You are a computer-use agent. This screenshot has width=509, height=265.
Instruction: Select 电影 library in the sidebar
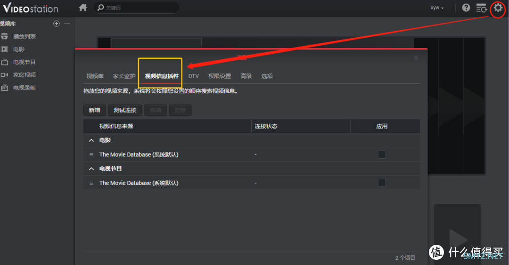[x=19, y=49]
